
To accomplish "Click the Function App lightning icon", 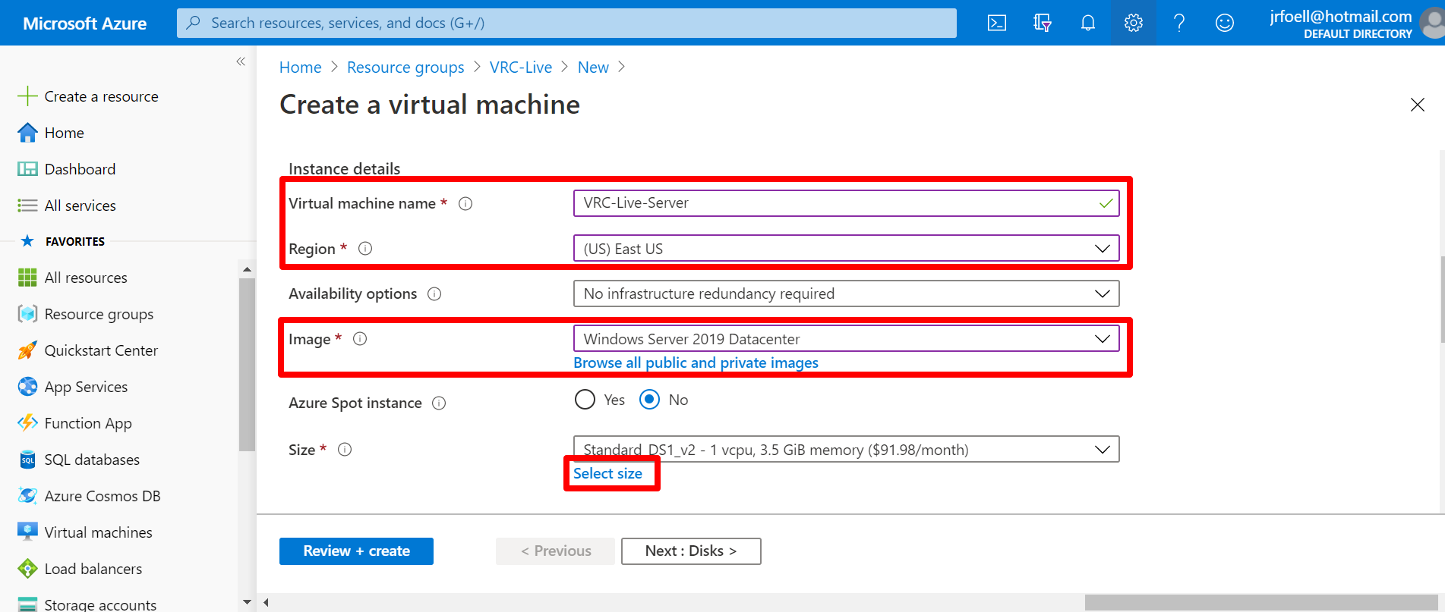I will click(27, 423).
